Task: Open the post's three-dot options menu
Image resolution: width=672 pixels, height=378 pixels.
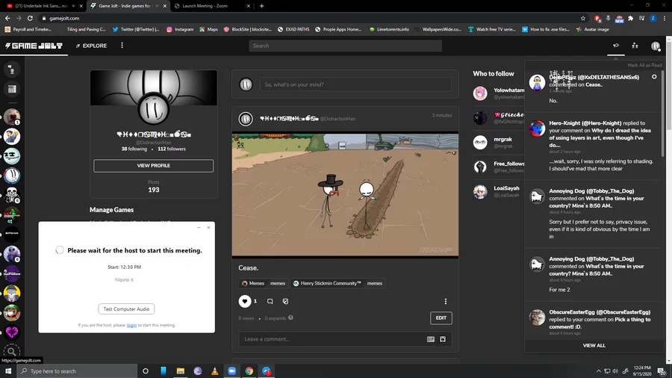Action: pyautogui.click(x=446, y=301)
